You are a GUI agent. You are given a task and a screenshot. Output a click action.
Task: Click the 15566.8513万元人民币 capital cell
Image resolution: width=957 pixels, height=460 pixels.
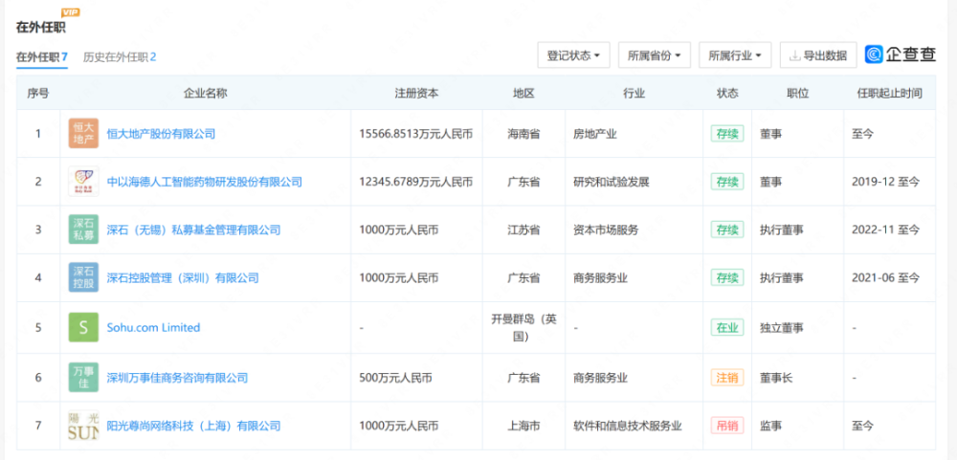(x=416, y=134)
